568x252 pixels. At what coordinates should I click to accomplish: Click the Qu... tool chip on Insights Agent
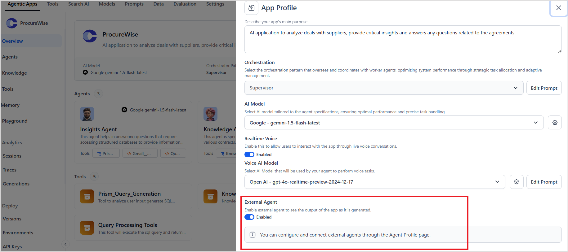[x=173, y=153]
